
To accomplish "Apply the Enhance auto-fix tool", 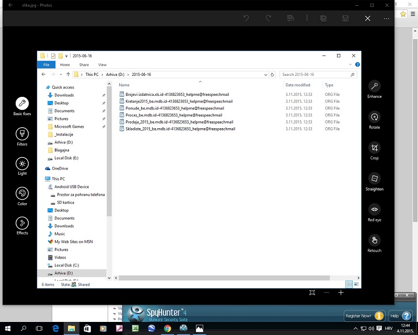I will click(374, 86).
